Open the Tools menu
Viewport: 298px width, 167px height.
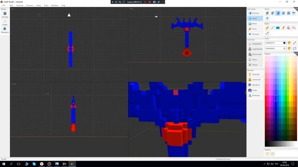[46, 6]
